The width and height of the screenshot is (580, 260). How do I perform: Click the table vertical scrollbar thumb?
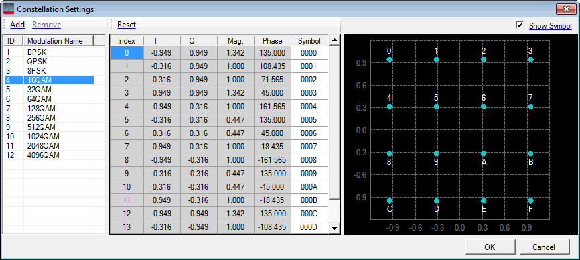point(334,122)
